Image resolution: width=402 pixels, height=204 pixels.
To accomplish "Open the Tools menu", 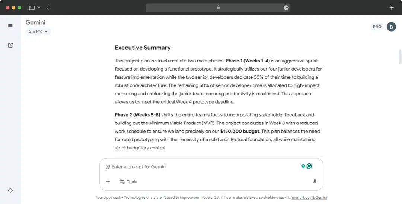I will pos(128,182).
